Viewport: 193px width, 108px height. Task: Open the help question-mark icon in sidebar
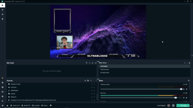2,96
